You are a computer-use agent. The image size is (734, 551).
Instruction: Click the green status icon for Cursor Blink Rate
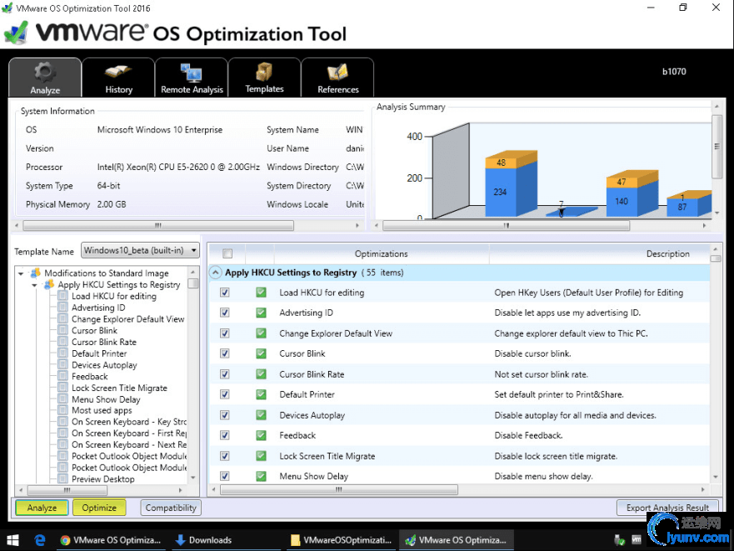pyautogui.click(x=261, y=374)
